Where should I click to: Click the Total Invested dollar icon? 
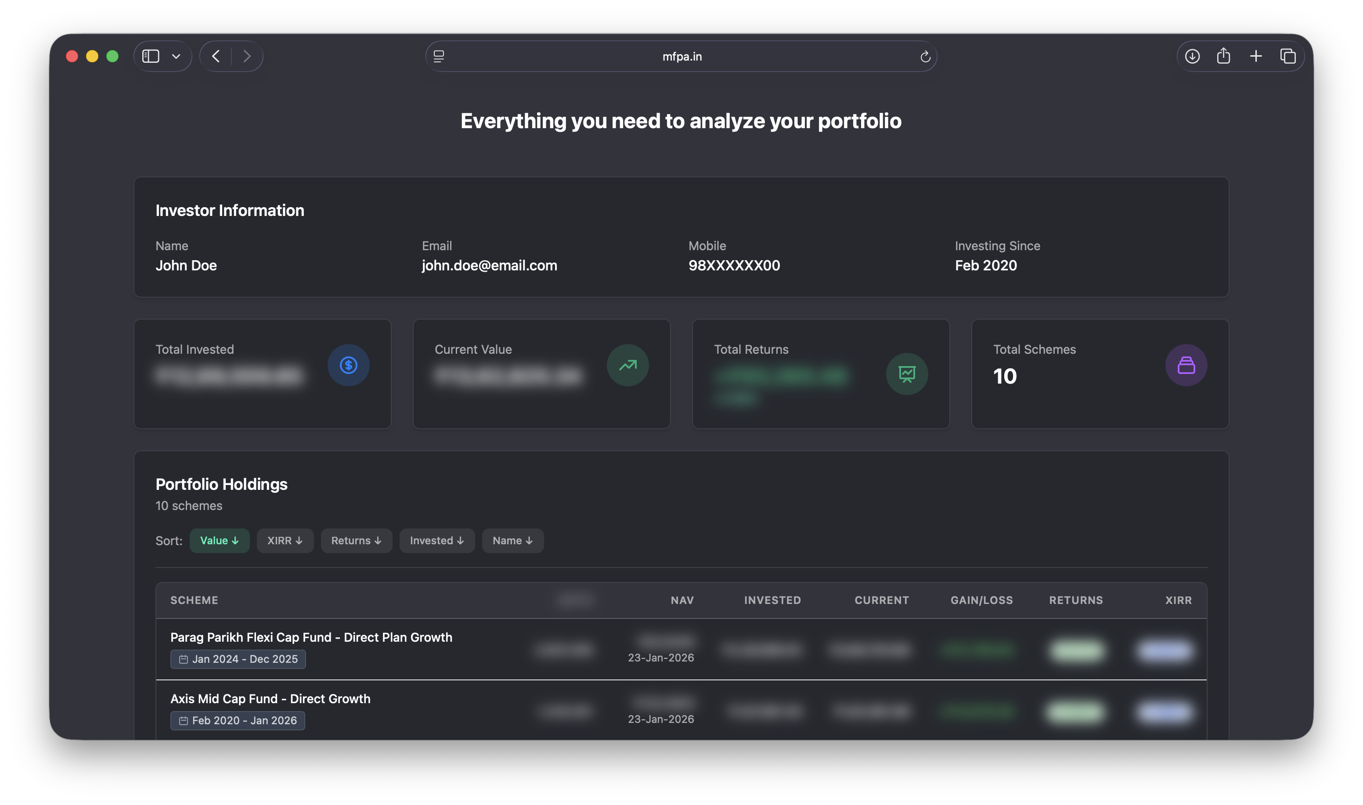(x=349, y=365)
